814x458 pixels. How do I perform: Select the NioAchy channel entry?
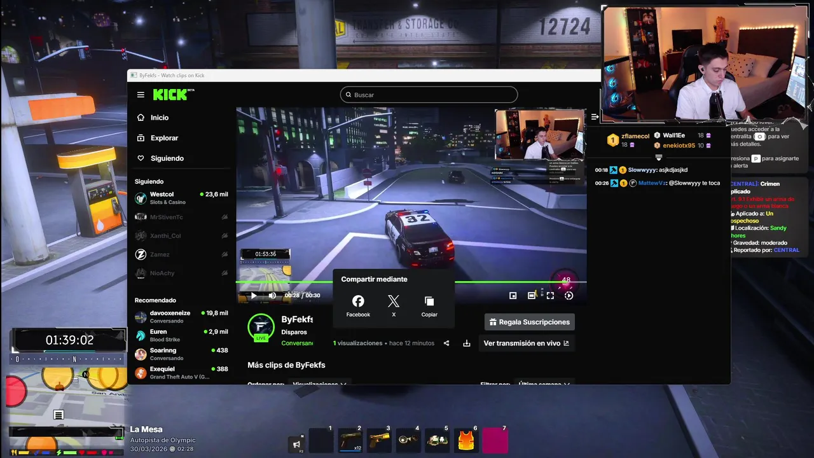(181, 273)
